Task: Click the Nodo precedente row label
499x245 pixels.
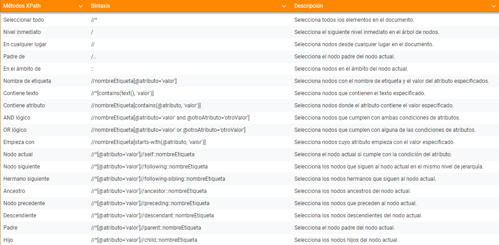Action: [24, 203]
